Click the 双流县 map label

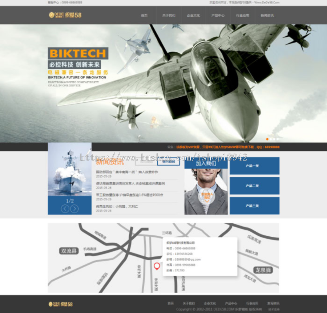tap(69, 251)
